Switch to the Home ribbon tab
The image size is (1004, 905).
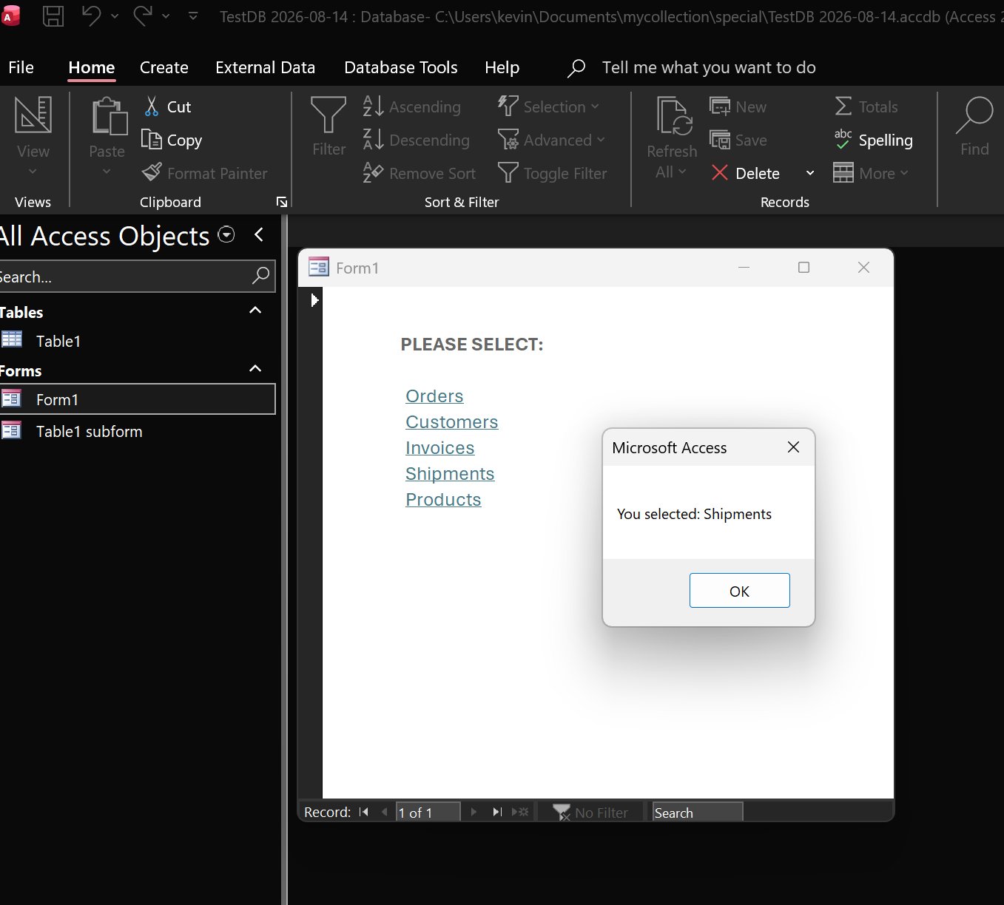92,67
